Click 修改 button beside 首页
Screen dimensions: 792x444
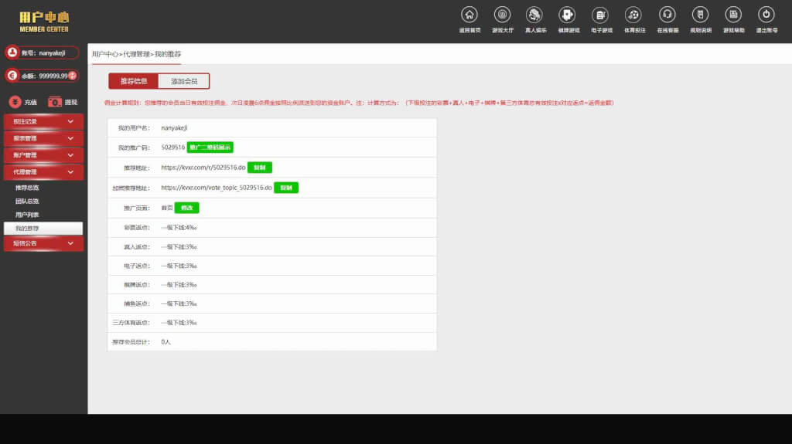click(x=187, y=208)
